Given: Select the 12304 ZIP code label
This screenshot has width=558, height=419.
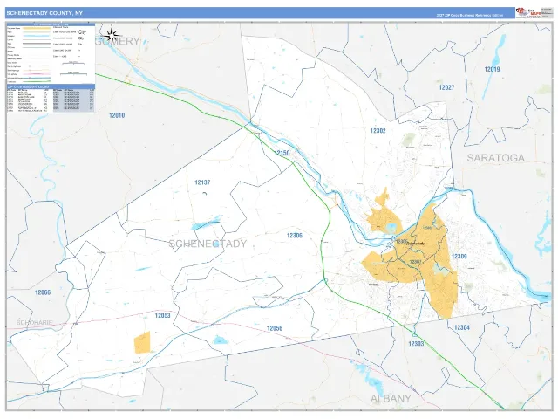Looking at the screenshot, I should pos(461,327).
